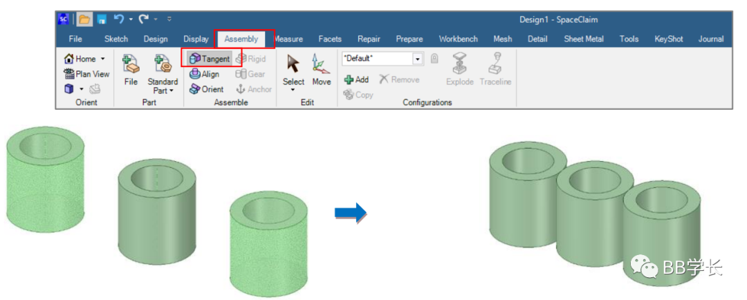Click the Anchor assembly constraint

[x=254, y=89]
